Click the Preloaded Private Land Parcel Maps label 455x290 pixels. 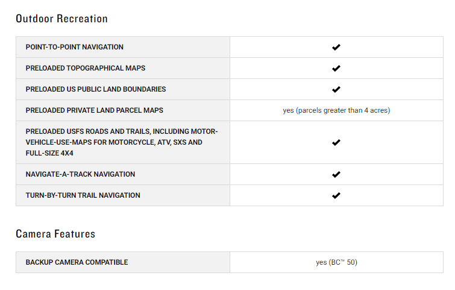coord(94,110)
